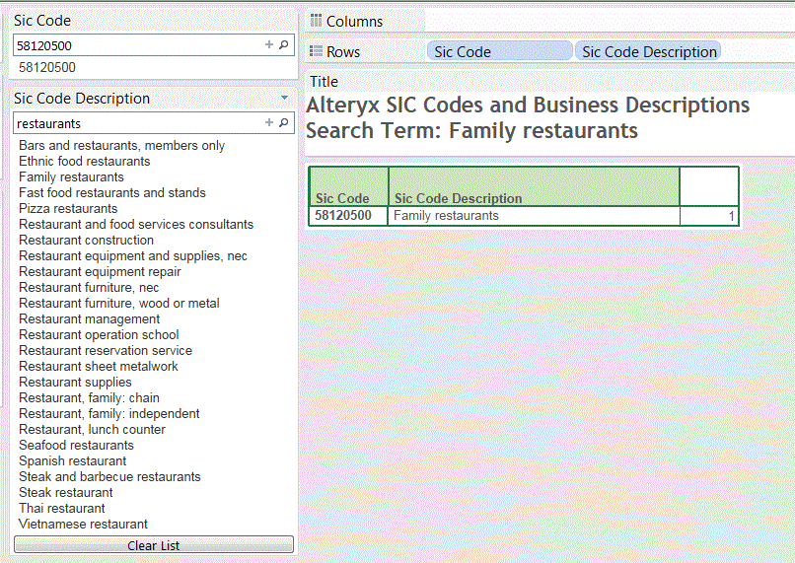Click the plus icon in Sic Code Description search box
The width and height of the screenshot is (795, 563).
coord(269,122)
